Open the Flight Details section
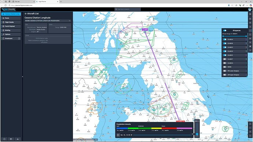 pyautogui.click(x=11, y=22)
